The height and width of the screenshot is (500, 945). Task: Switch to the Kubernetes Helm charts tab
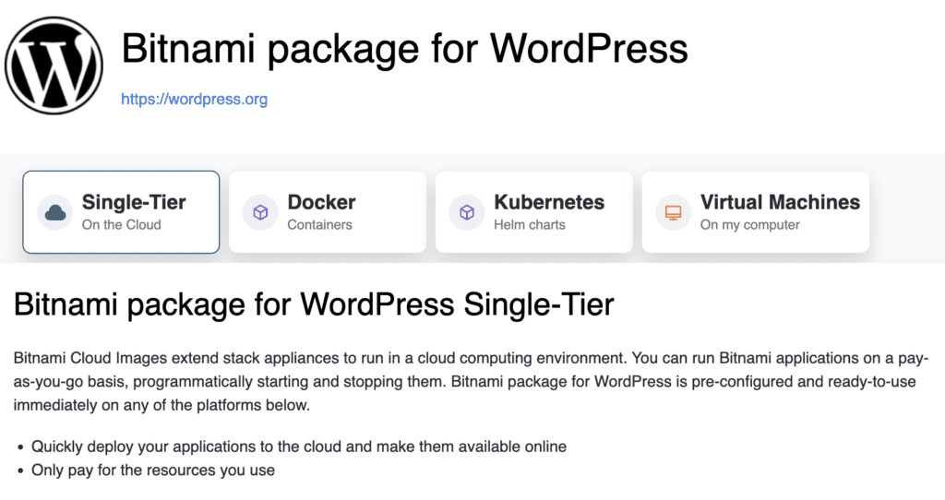pyautogui.click(x=534, y=212)
